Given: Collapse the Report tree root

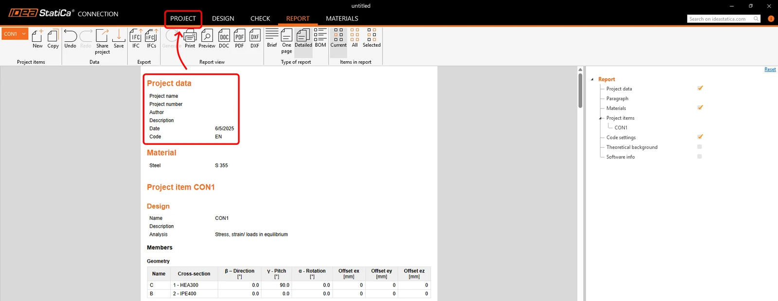Looking at the screenshot, I should (592, 79).
